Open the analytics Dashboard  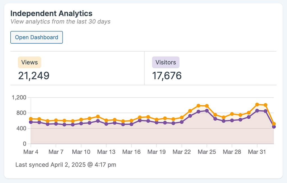36,37
